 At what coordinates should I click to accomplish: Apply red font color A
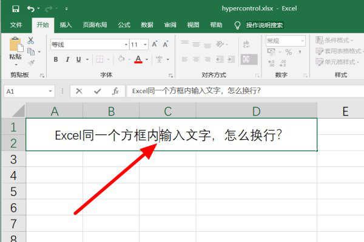[x=138, y=59]
